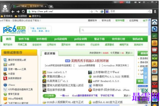The image size is (165, 106).
Task: Select the 软件下载 navigation tab
Action: point(24,39)
